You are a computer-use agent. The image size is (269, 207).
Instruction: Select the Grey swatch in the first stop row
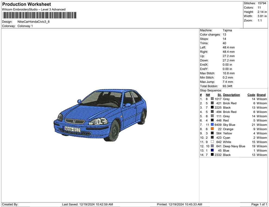212,99
